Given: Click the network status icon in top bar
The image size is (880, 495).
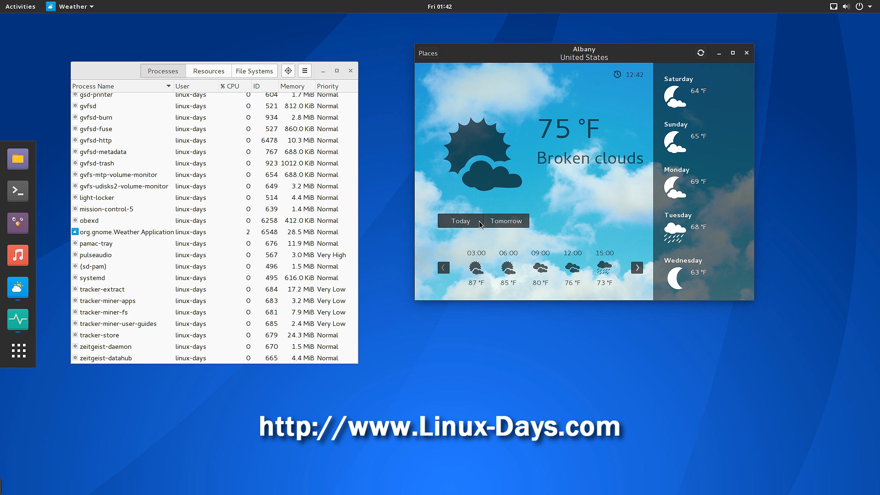Looking at the screenshot, I should tap(833, 6).
